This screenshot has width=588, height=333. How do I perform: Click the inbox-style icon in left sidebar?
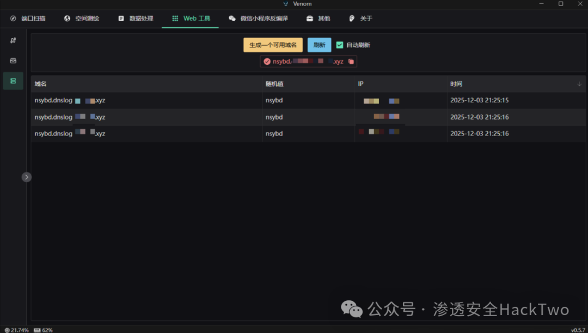(13, 60)
